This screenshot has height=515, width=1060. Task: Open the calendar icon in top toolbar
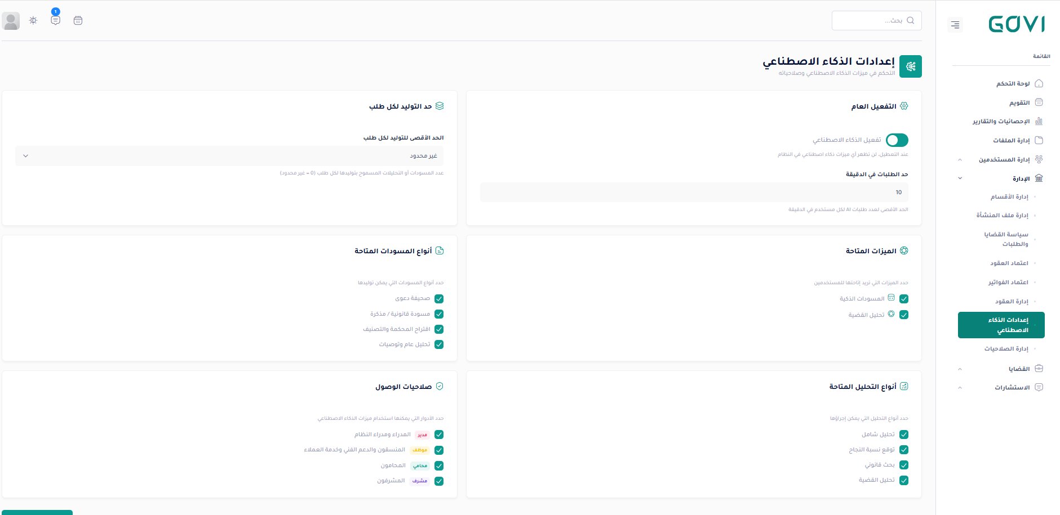[x=78, y=20]
